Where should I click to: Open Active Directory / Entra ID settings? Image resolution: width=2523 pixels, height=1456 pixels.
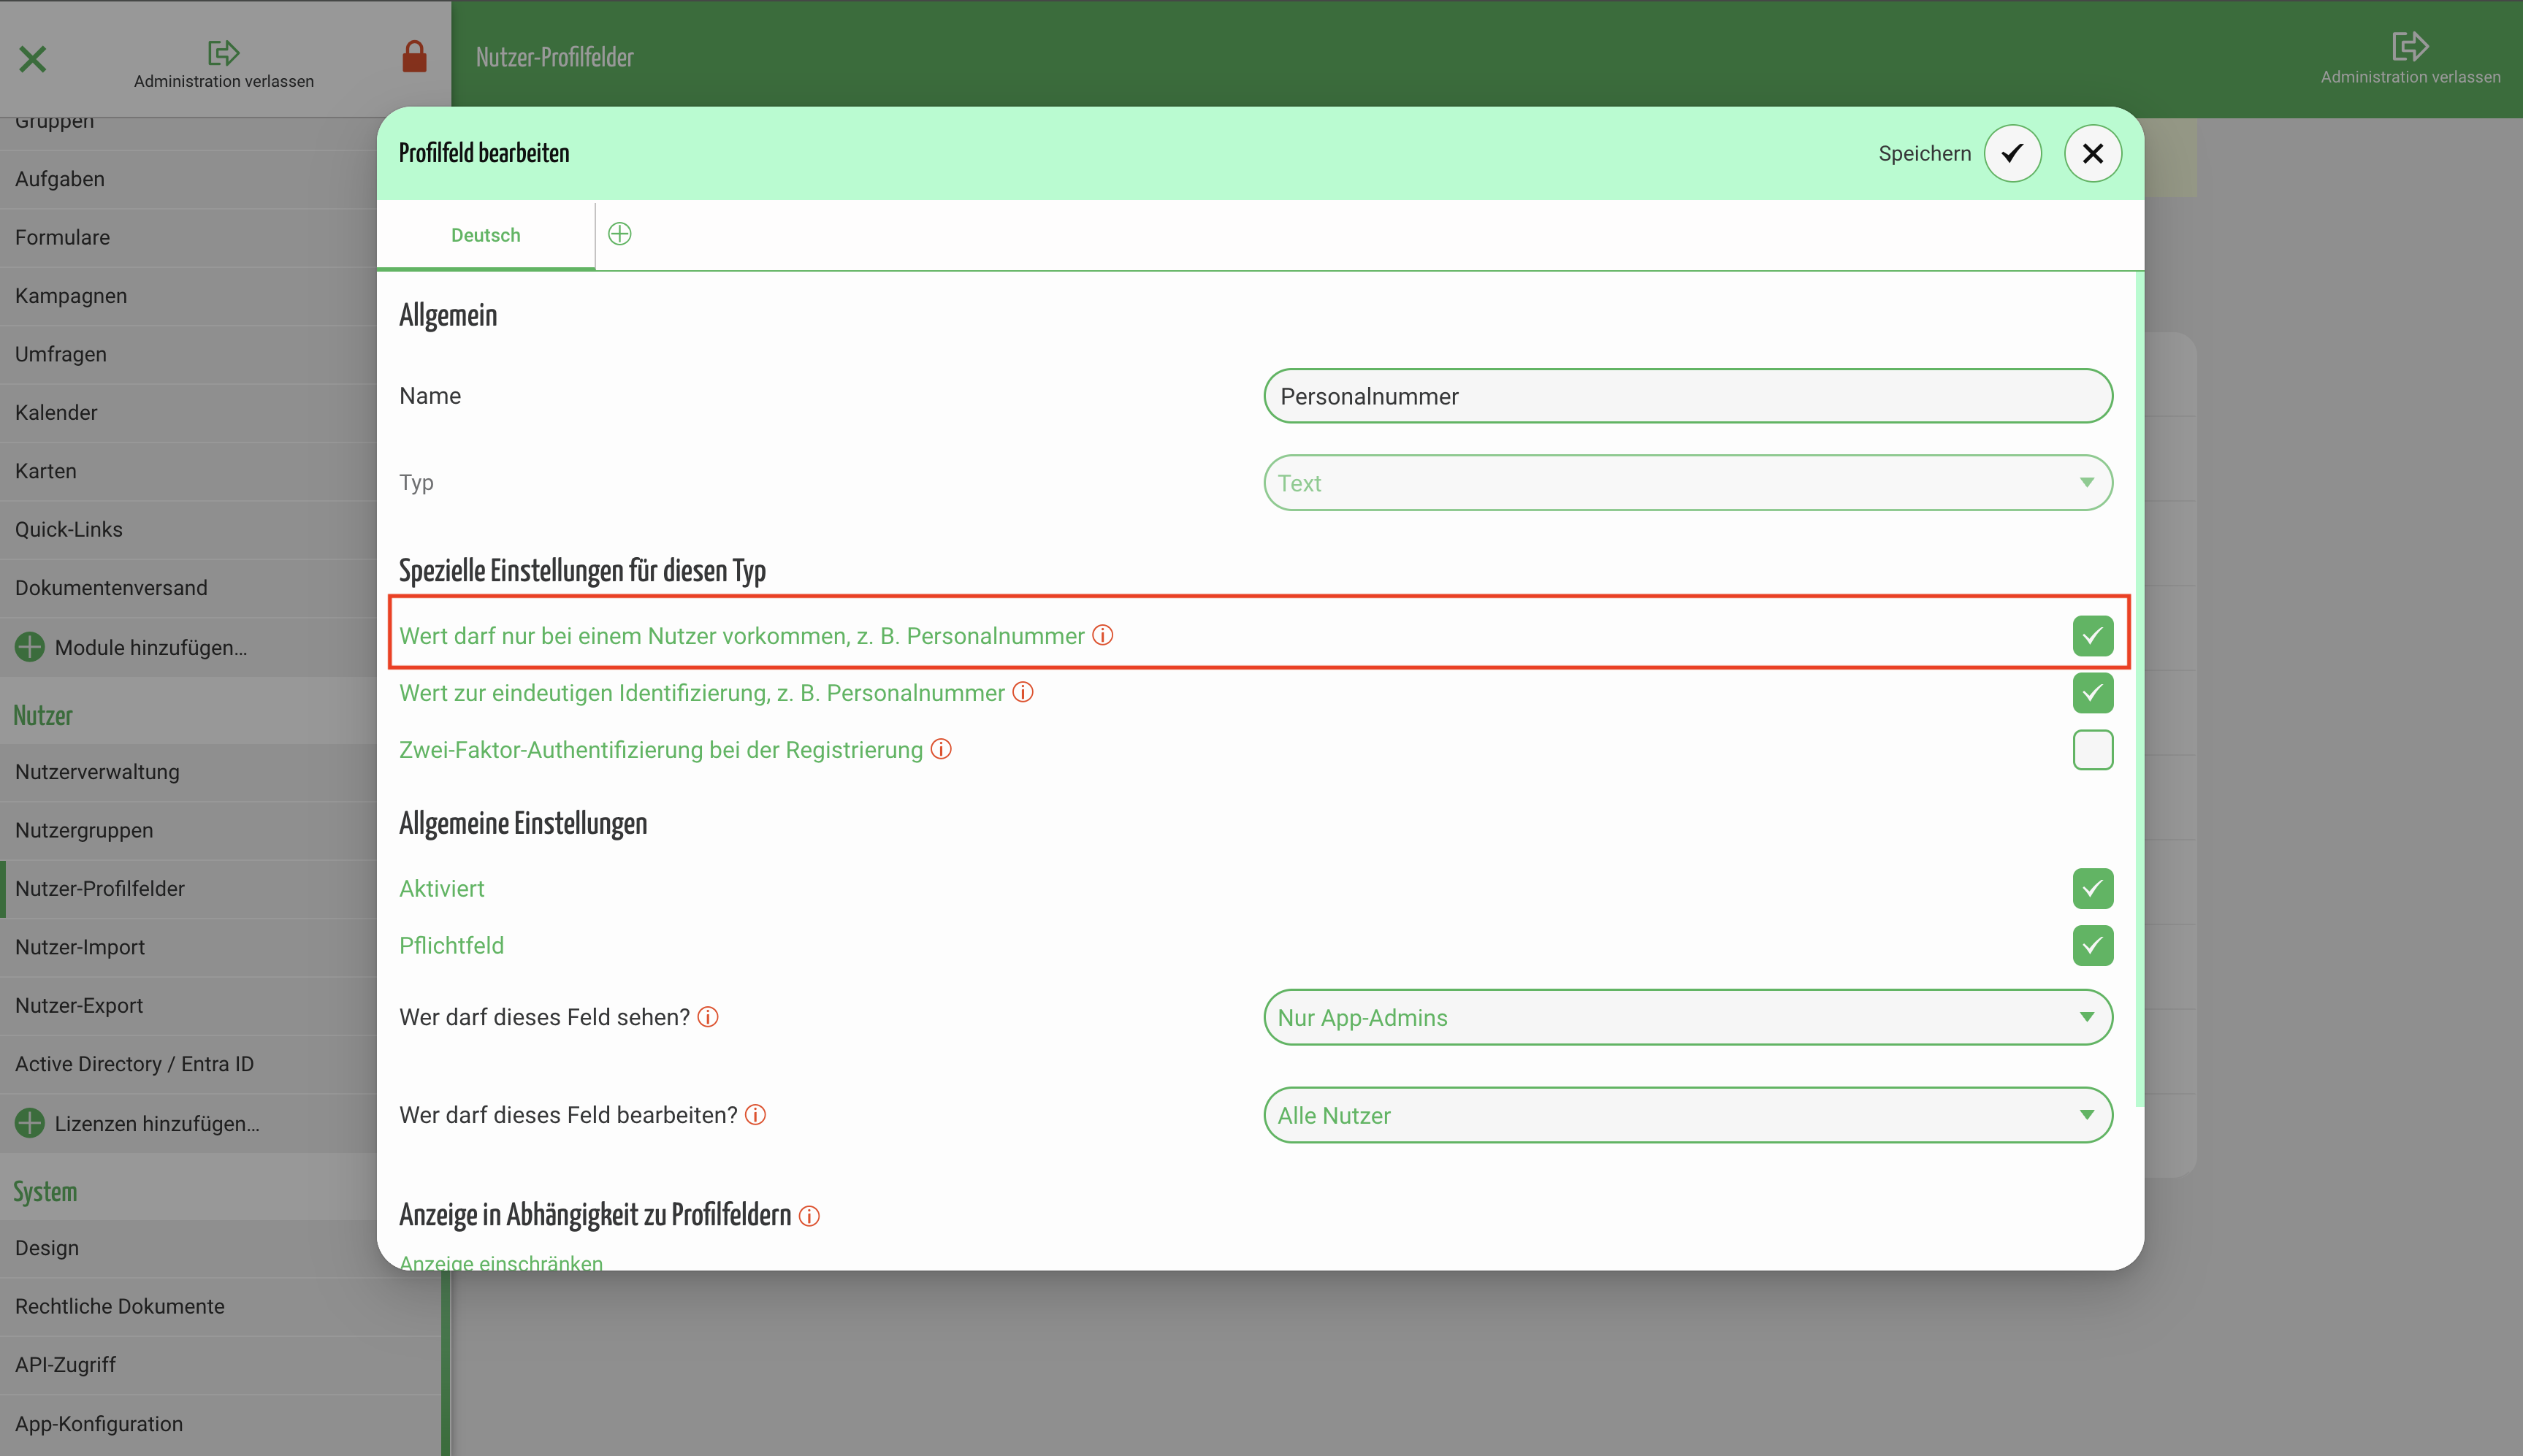click(188, 1064)
